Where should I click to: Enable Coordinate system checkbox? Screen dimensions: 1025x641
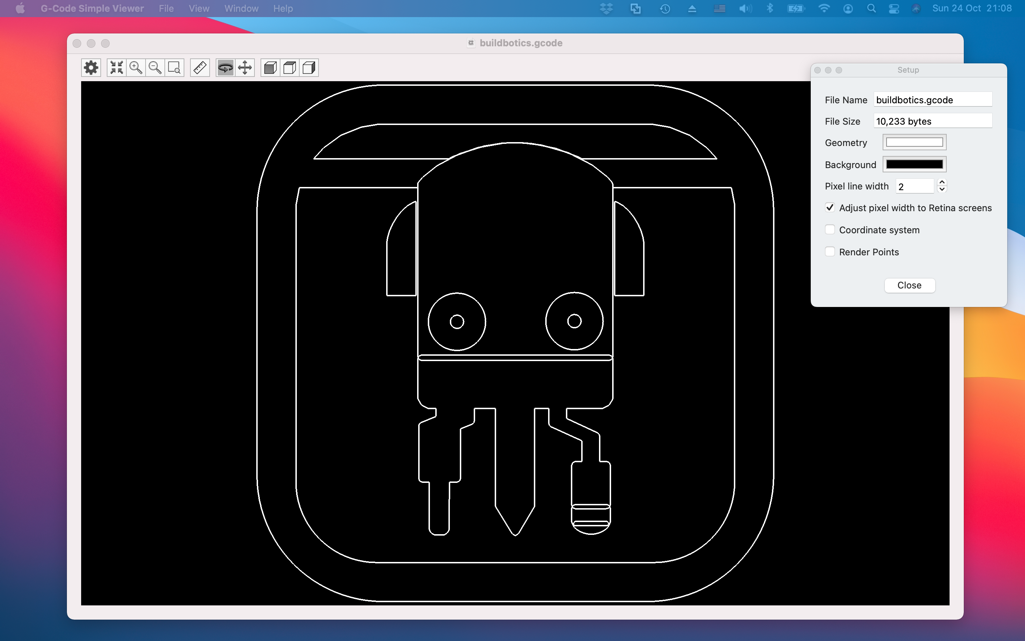click(x=830, y=230)
